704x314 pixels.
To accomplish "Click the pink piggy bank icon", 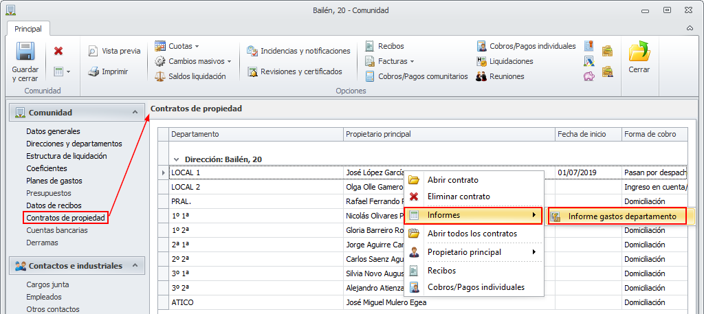I will coord(589,76).
